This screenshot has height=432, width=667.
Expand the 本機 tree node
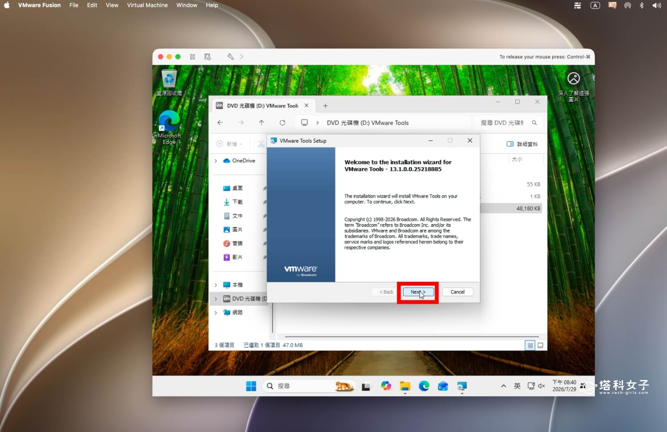coord(216,285)
